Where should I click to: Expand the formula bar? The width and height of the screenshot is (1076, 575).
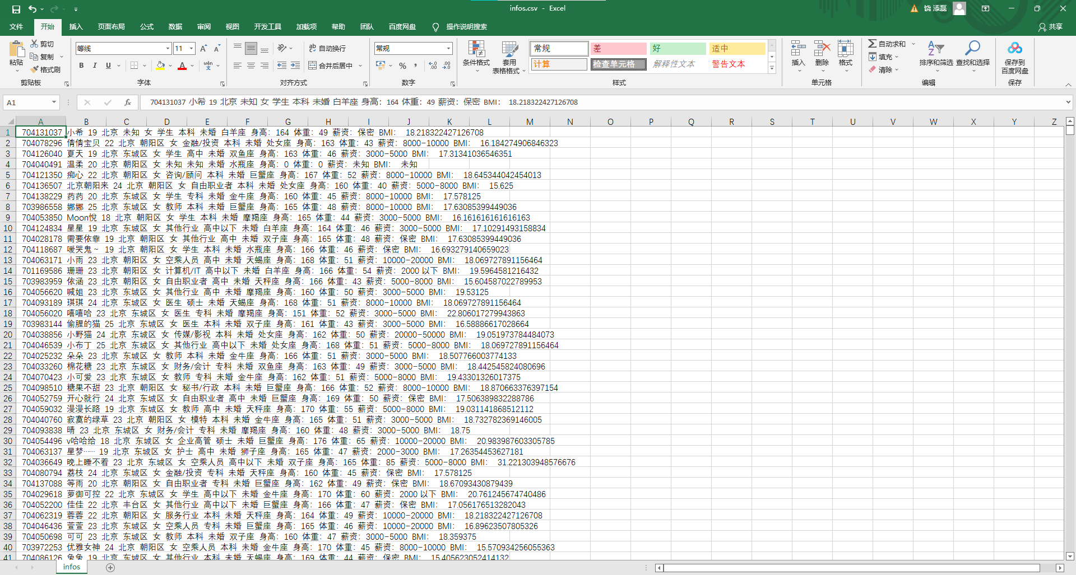[1068, 102]
